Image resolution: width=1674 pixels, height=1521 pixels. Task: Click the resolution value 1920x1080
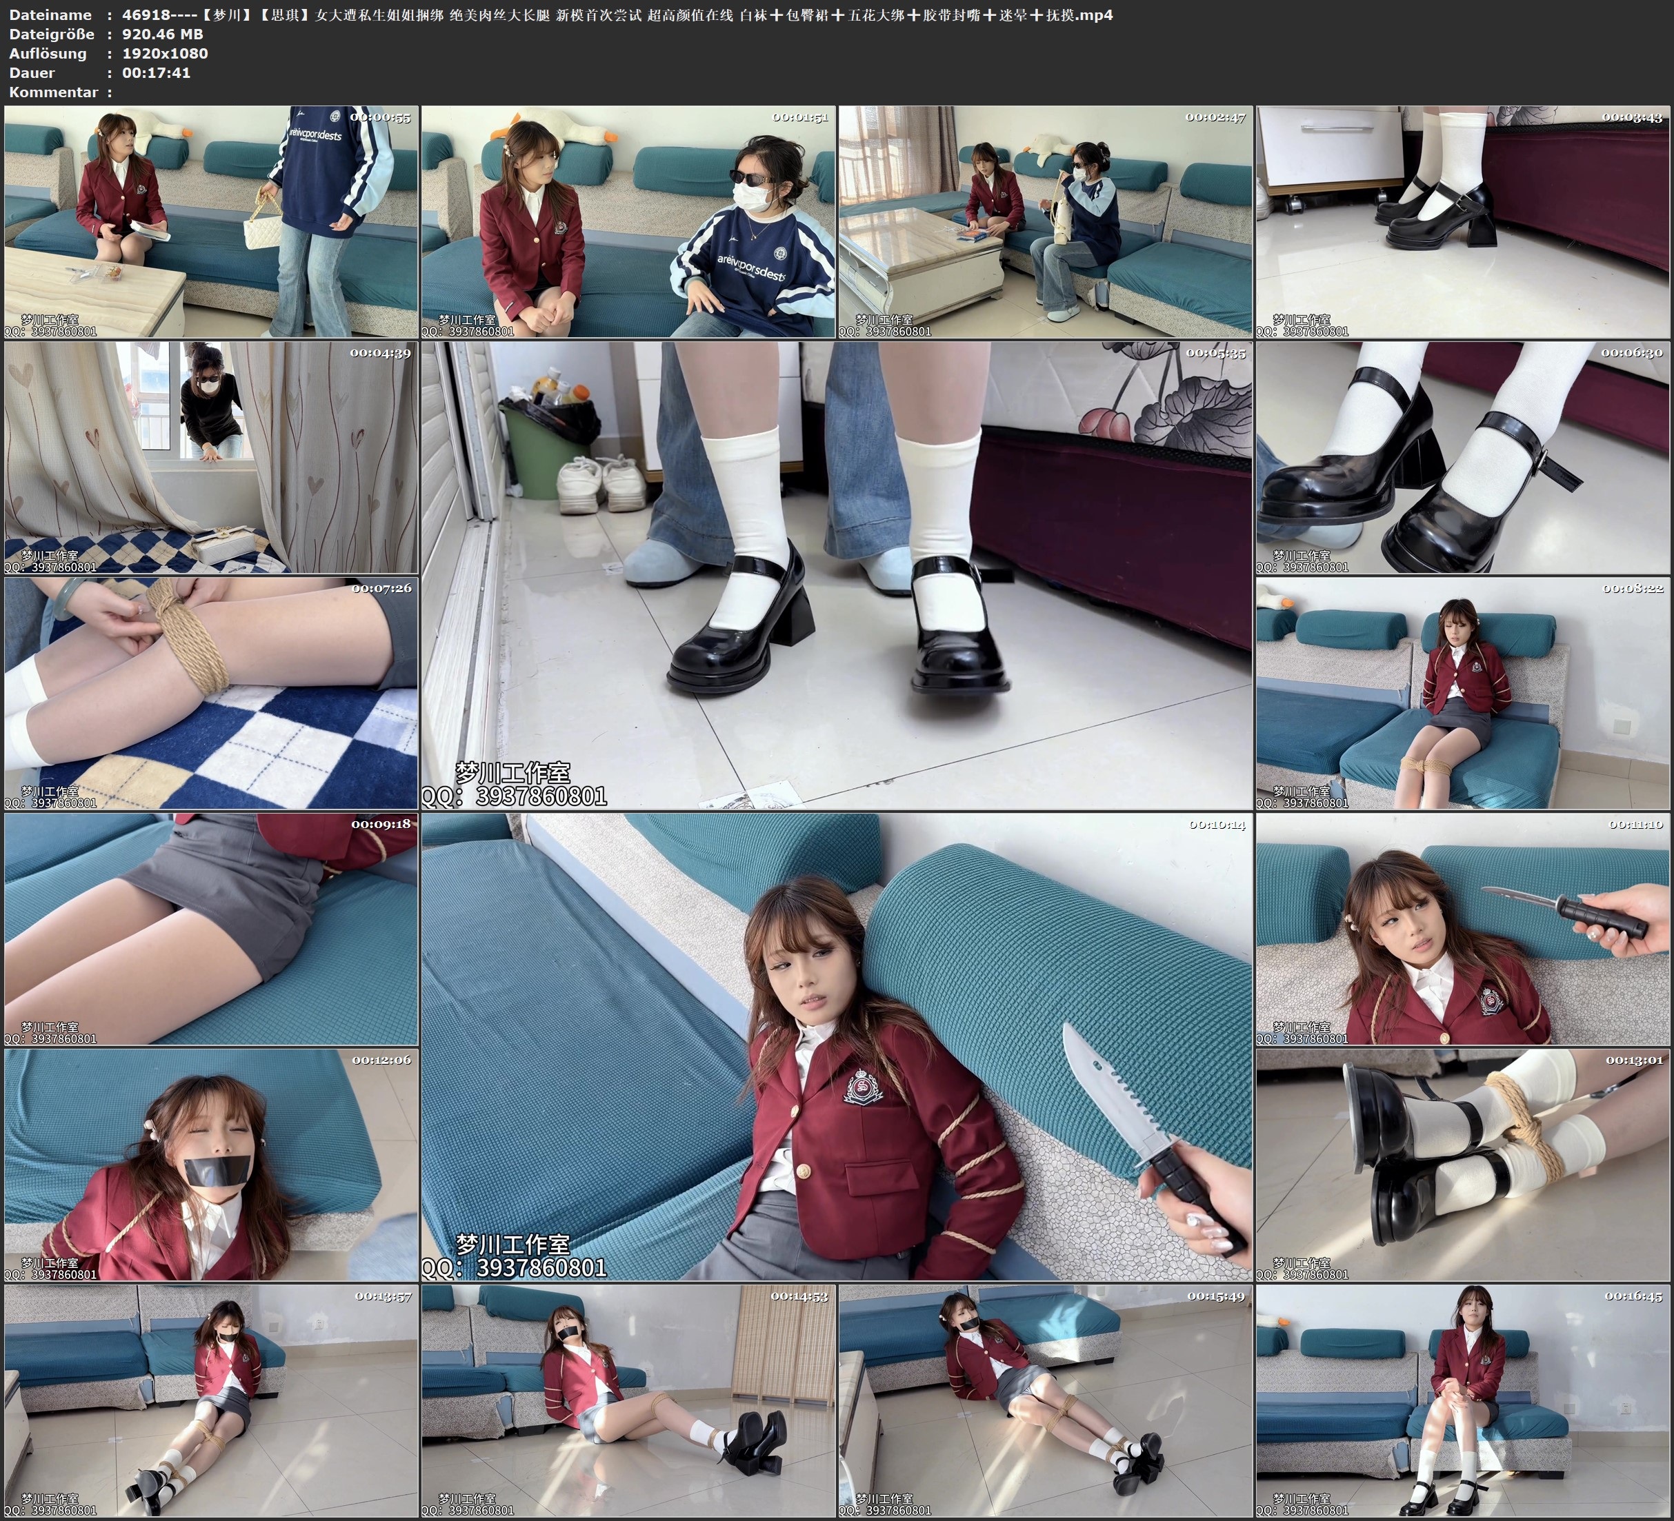click(166, 53)
